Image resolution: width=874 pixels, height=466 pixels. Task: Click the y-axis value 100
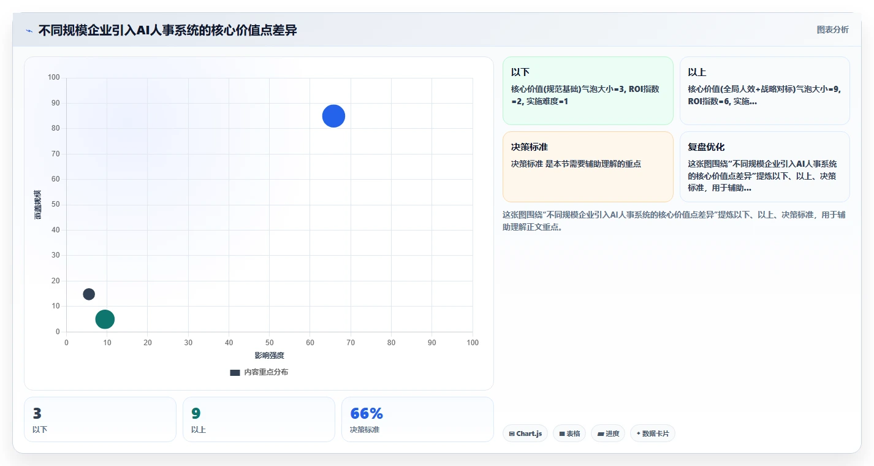click(54, 77)
